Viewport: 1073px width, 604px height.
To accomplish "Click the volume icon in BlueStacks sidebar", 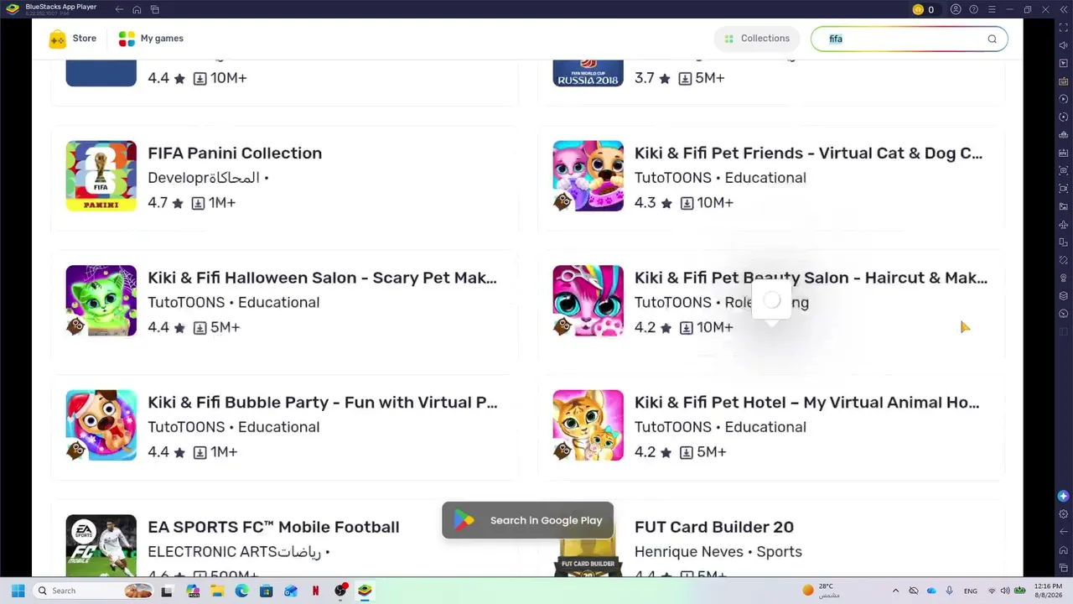I will click(1064, 45).
